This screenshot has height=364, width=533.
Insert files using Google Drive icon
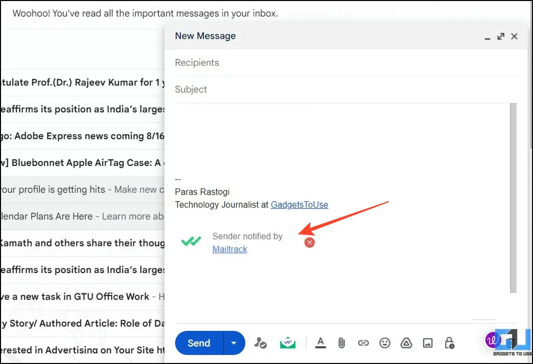point(406,343)
